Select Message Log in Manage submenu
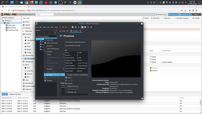Viewport: 202px width, 114px height. pyautogui.click(x=78, y=92)
